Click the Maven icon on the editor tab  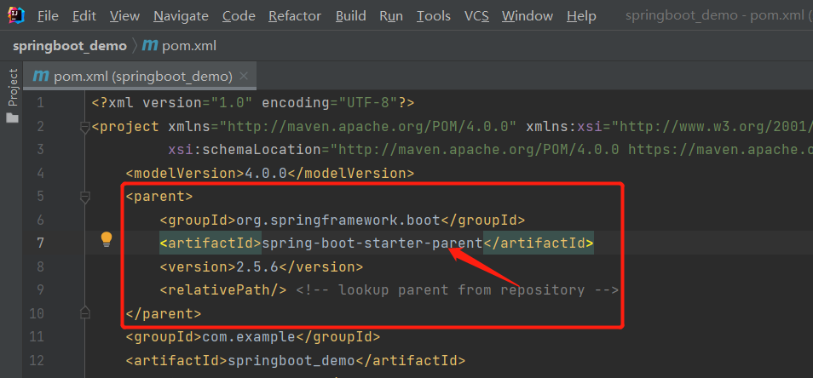[40, 76]
